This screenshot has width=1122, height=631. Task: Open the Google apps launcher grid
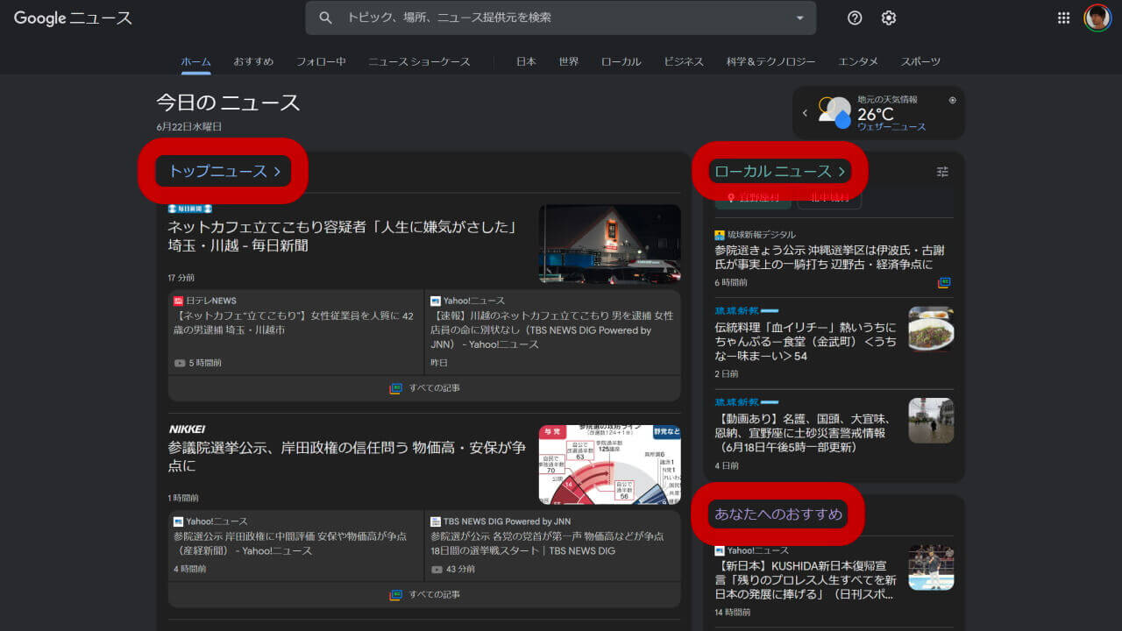click(x=1062, y=18)
